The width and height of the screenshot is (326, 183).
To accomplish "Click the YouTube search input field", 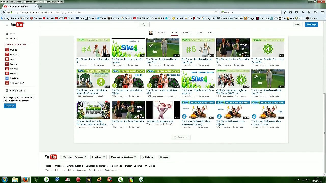I will [89, 25].
